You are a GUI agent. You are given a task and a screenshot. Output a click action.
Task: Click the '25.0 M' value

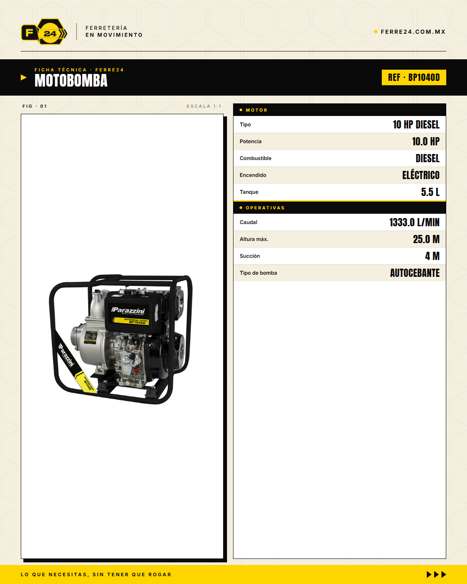pyautogui.click(x=426, y=239)
